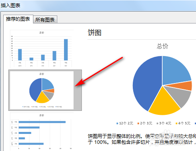Click the large pie chart preview
Screen dimensions: 196x151
pos(162,85)
